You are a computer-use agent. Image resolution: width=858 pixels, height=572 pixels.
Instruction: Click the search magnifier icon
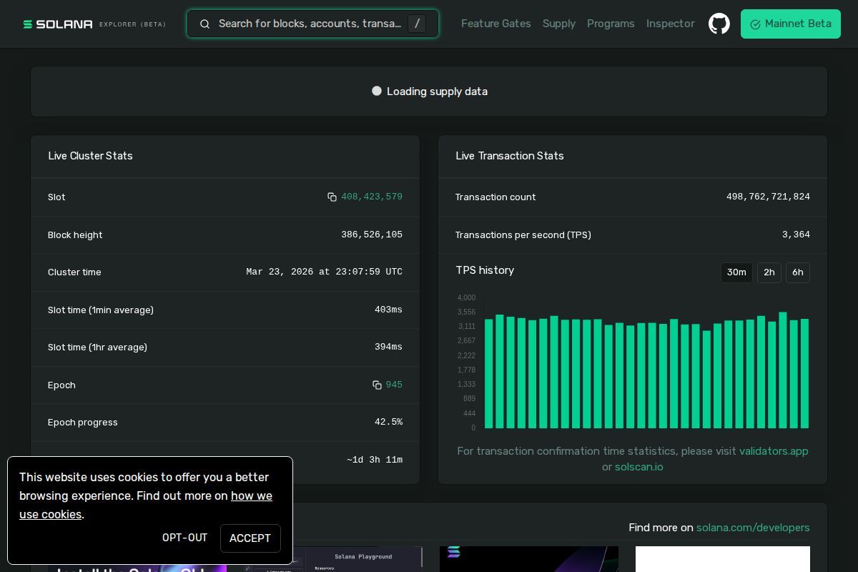click(x=204, y=24)
